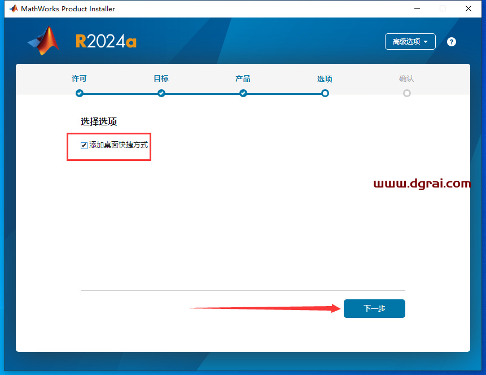Go to the 产品 step
This screenshot has height=375, width=486.
243,79
